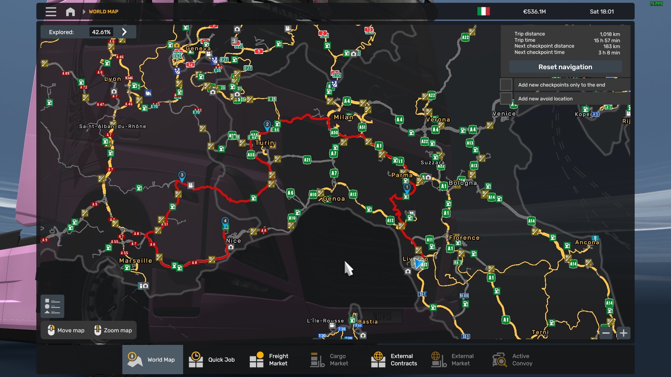This screenshot has width=671, height=377.
Task: Zoom out the map with minus button
Action: 606,333
